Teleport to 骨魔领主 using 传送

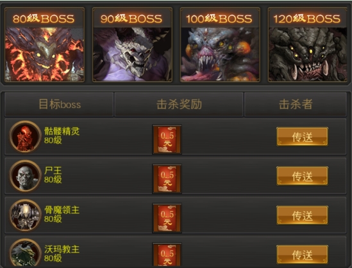point(302,216)
